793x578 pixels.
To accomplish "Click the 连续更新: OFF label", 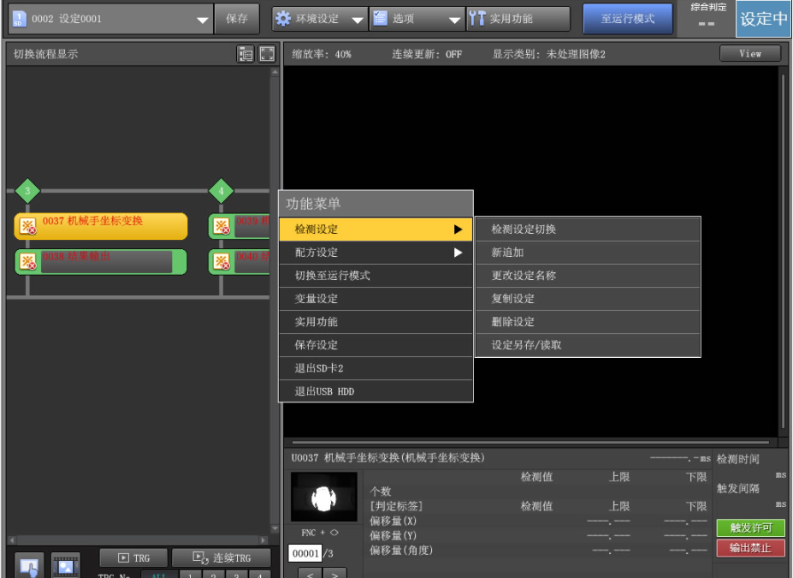I will coord(427,54).
